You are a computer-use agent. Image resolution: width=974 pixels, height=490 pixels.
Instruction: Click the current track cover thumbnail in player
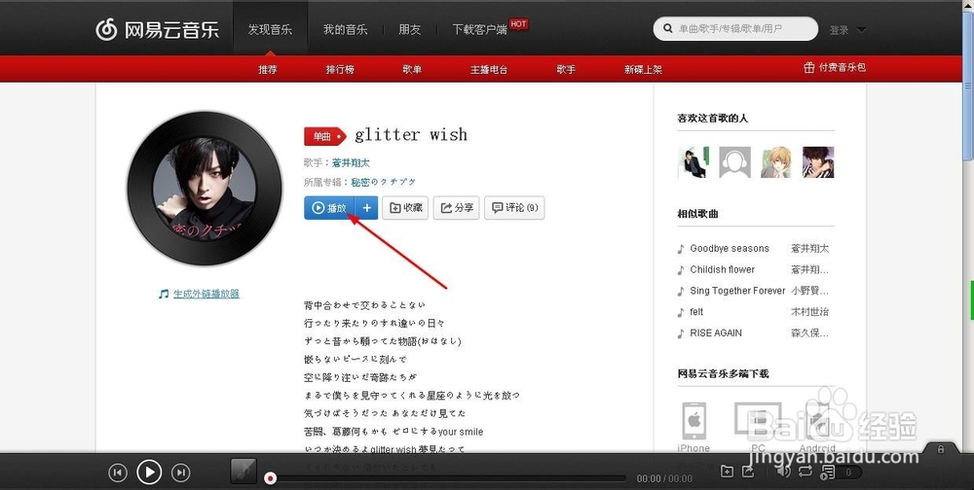coord(243,472)
